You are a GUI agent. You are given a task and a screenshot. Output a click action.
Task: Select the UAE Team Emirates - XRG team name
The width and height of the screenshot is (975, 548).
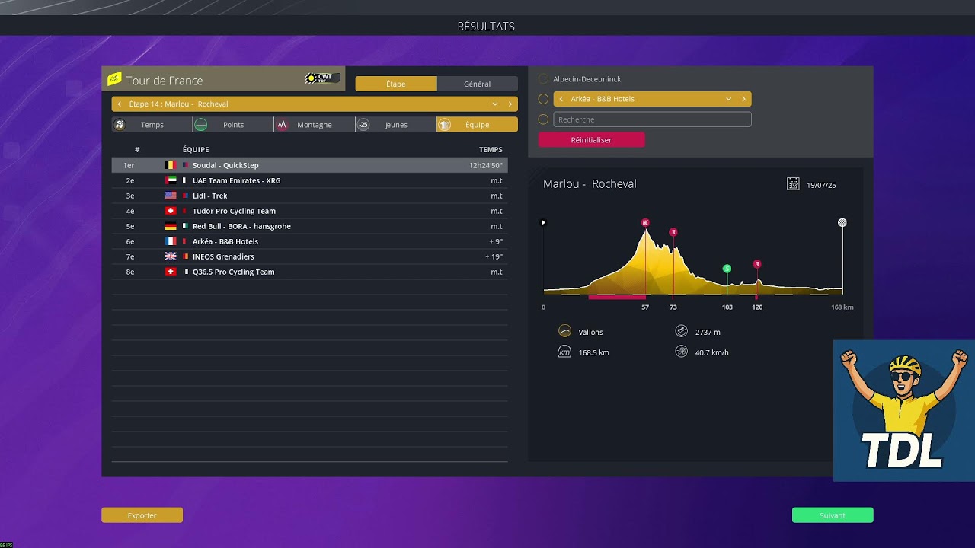click(x=237, y=180)
